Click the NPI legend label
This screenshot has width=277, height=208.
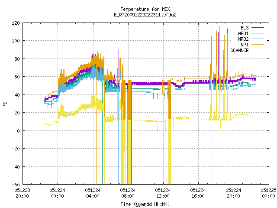(x=245, y=45)
